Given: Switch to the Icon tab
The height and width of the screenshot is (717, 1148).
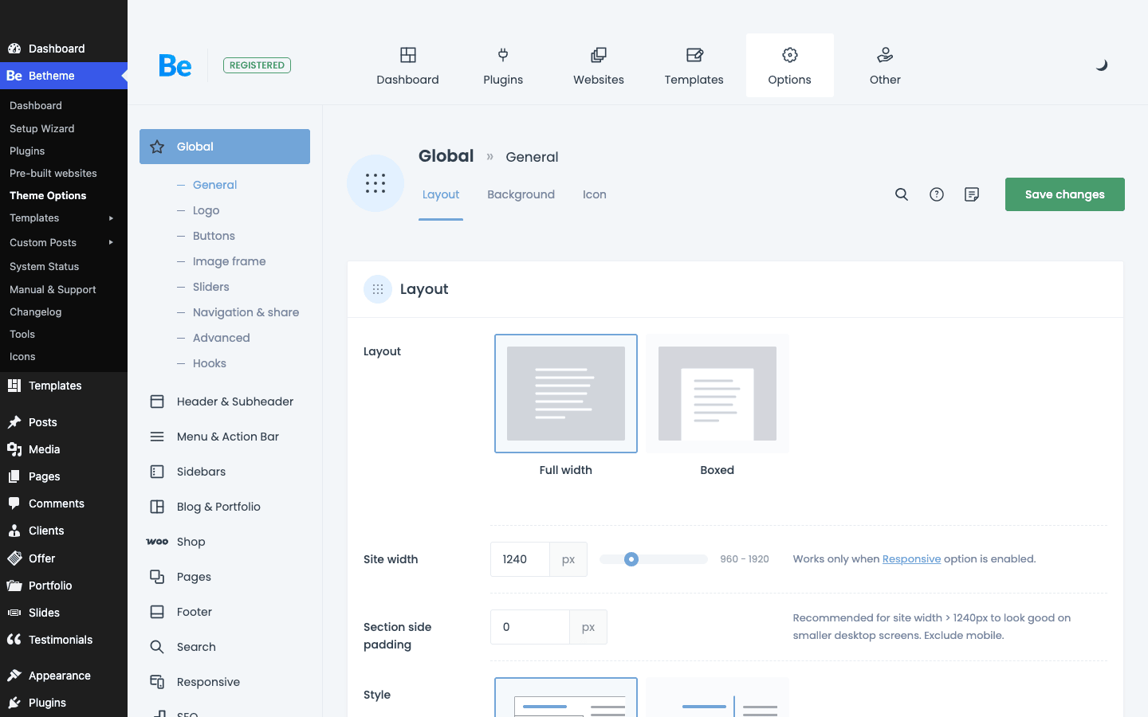Looking at the screenshot, I should (x=594, y=194).
